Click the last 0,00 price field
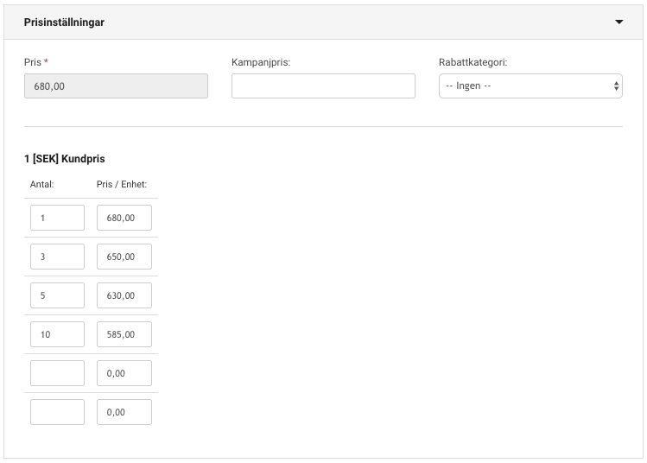The image size is (647, 463). 124,412
